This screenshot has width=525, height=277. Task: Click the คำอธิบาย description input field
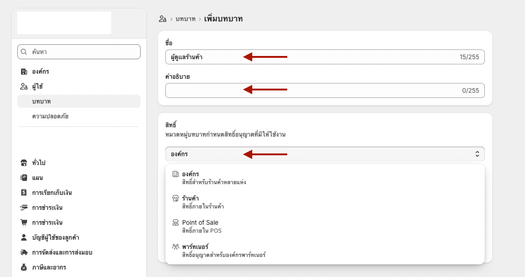coord(325,90)
